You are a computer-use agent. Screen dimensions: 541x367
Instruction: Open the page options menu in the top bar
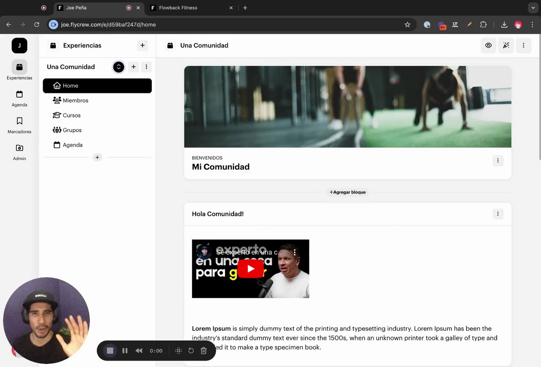click(523, 46)
